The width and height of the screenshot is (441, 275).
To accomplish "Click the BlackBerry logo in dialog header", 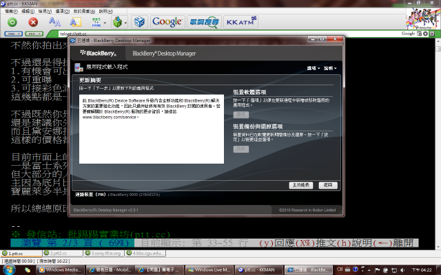I will point(98,53).
